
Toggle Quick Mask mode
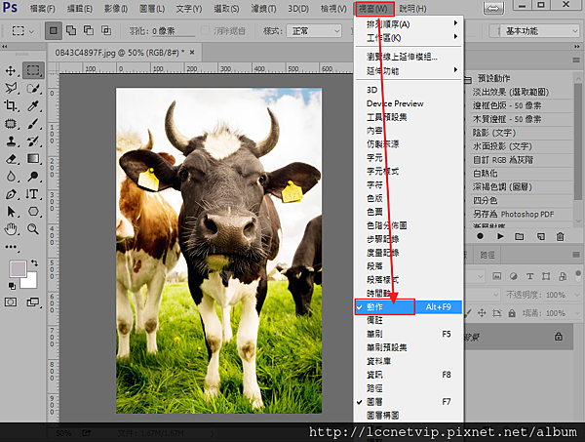click(x=11, y=302)
